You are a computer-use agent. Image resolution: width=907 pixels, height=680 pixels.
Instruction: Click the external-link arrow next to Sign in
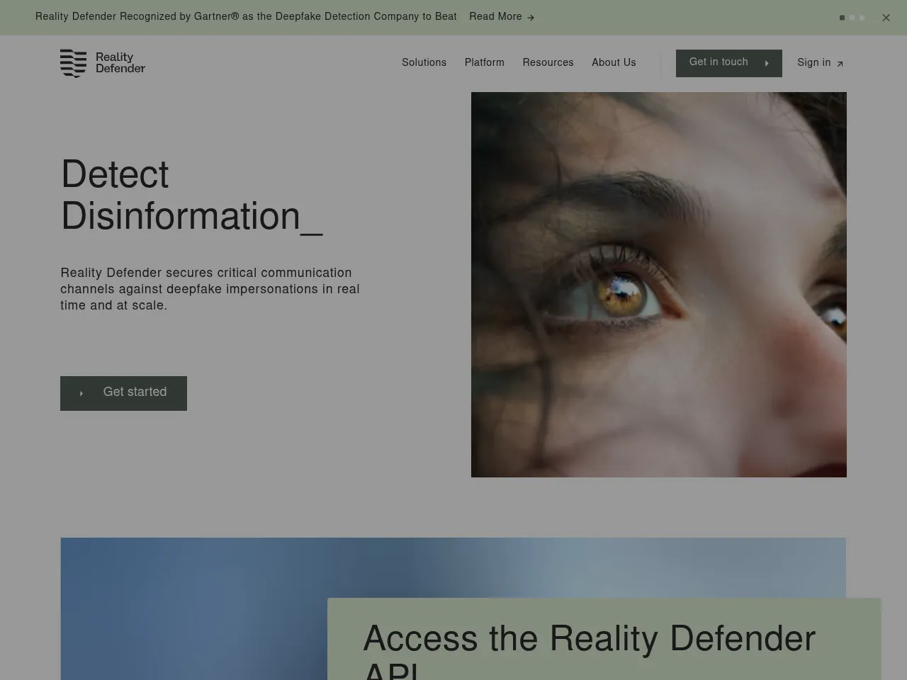click(839, 64)
